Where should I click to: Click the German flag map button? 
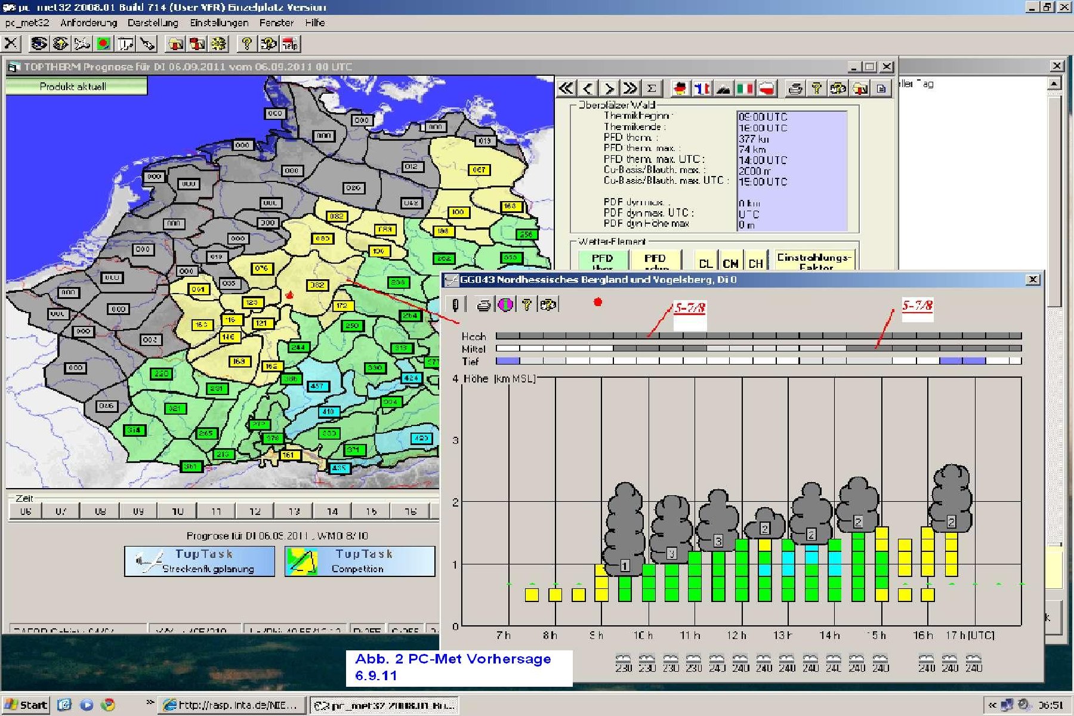[679, 89]
